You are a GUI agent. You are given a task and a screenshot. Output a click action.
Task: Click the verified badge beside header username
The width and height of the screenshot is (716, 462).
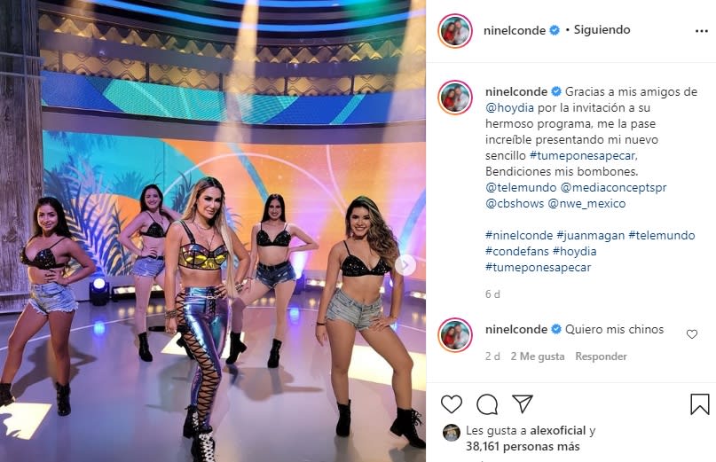pyautogui.click(x=555, y=30)
